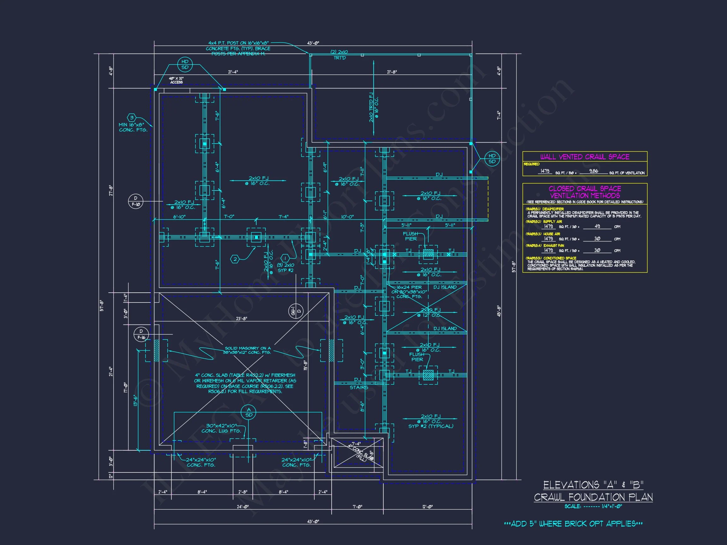This screenshot has width=727, height=545.
Task: Select the 27'-8" dimension on the left side
Action: click(111, 190)
